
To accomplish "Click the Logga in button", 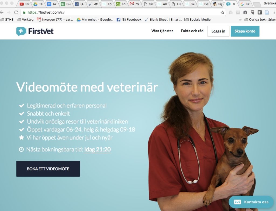I will 218,31.
